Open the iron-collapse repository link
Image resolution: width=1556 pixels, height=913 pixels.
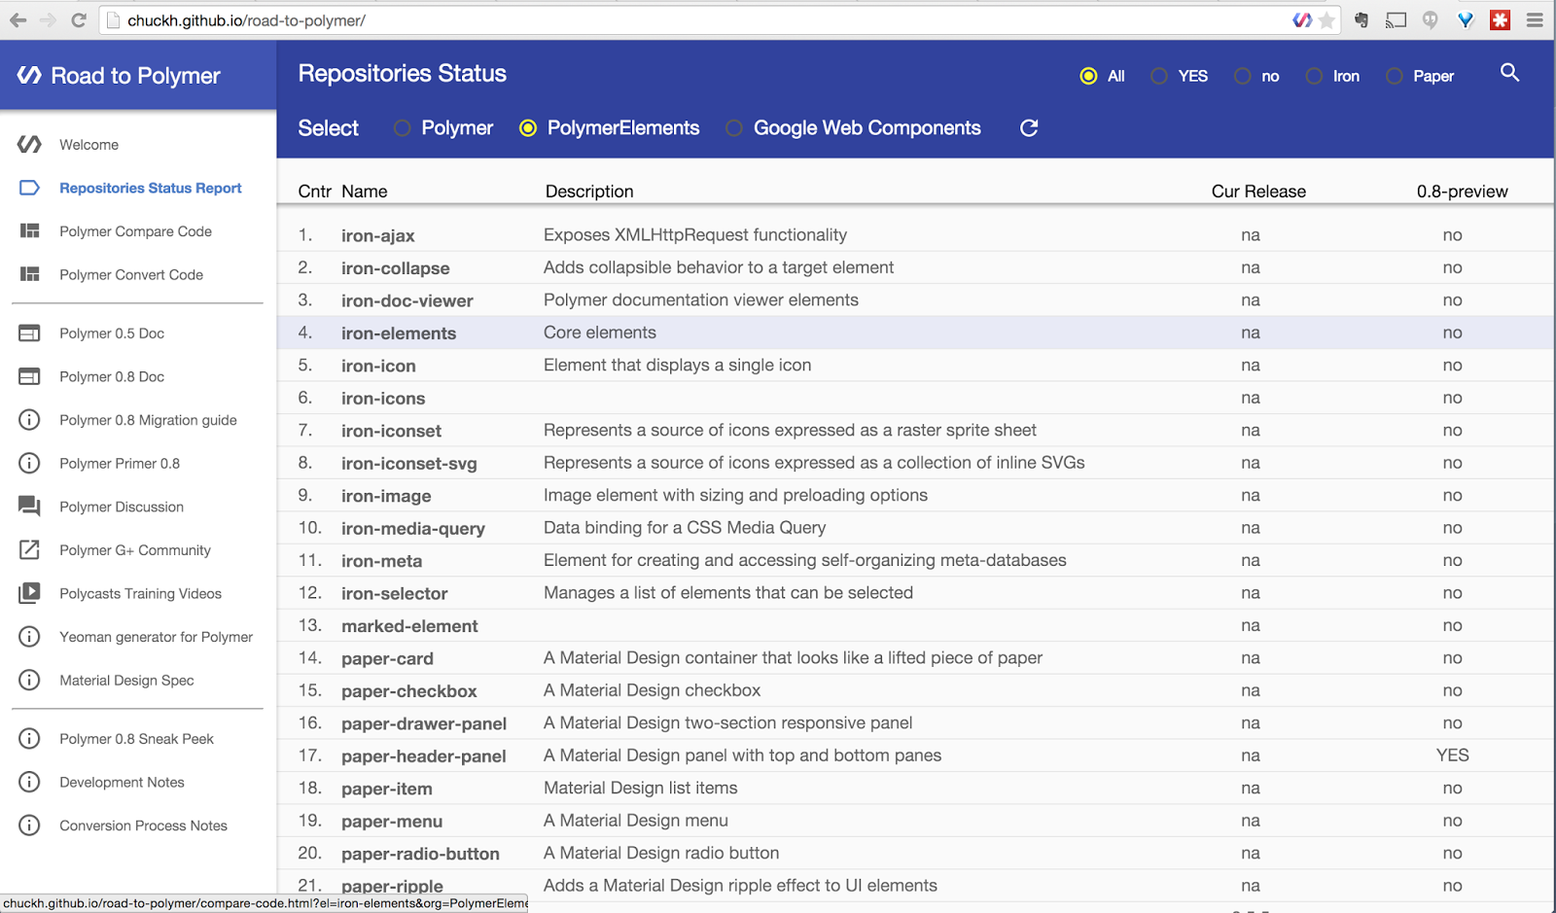[x=395, y=268]
